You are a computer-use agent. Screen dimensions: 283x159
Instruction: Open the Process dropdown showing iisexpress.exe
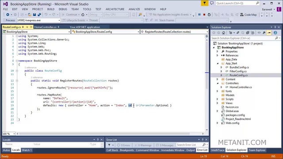click(38, 20)
